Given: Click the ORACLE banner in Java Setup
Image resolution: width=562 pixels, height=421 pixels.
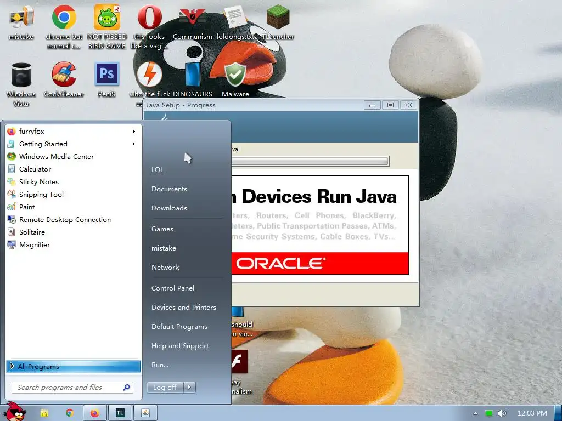Looking at the screenshot, I should point(320,264).
